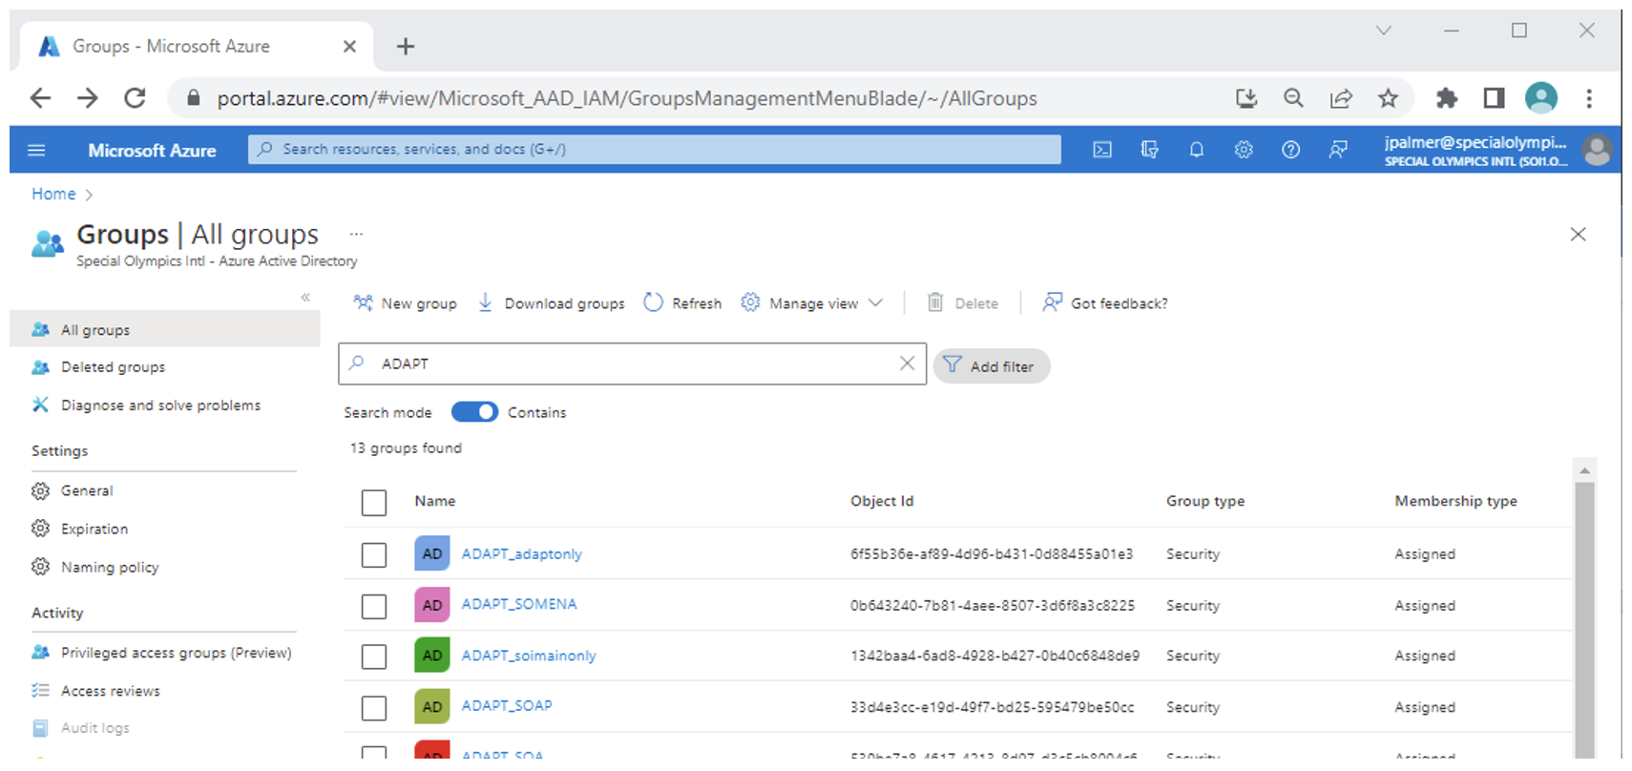Viewport: 1632px width, 771px height.
Task: Open the Azure portal hamburger menu
Action: tap(36, 150)
